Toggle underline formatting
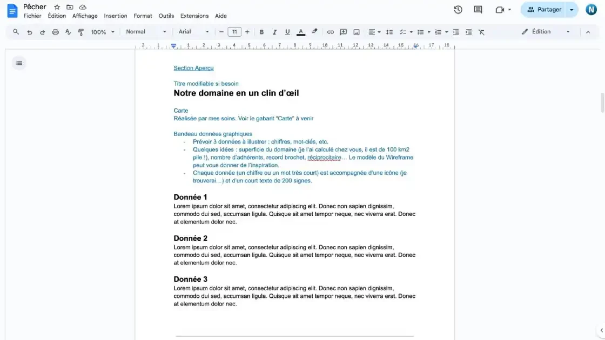 pyautogui.click(x=287, y=32)
